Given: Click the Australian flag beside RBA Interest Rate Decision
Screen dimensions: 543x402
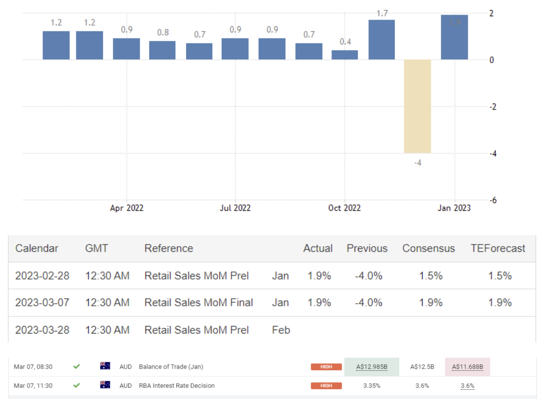Looking at the screenshot, I should 105,385.
